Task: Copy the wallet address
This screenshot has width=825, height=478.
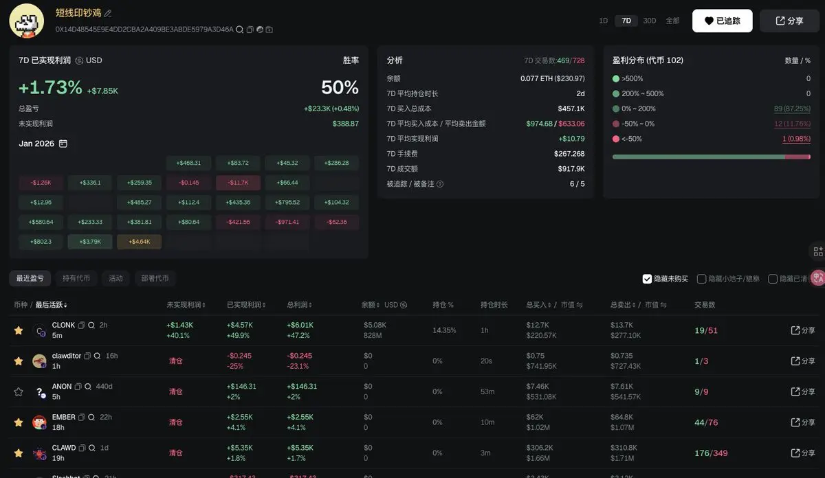Action: pyautogui.click(x=250, y=30)
